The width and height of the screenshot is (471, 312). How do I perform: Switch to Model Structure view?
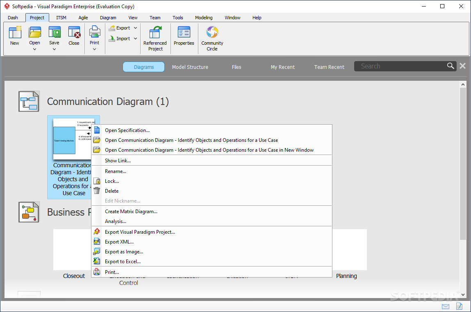pos(190,67)
